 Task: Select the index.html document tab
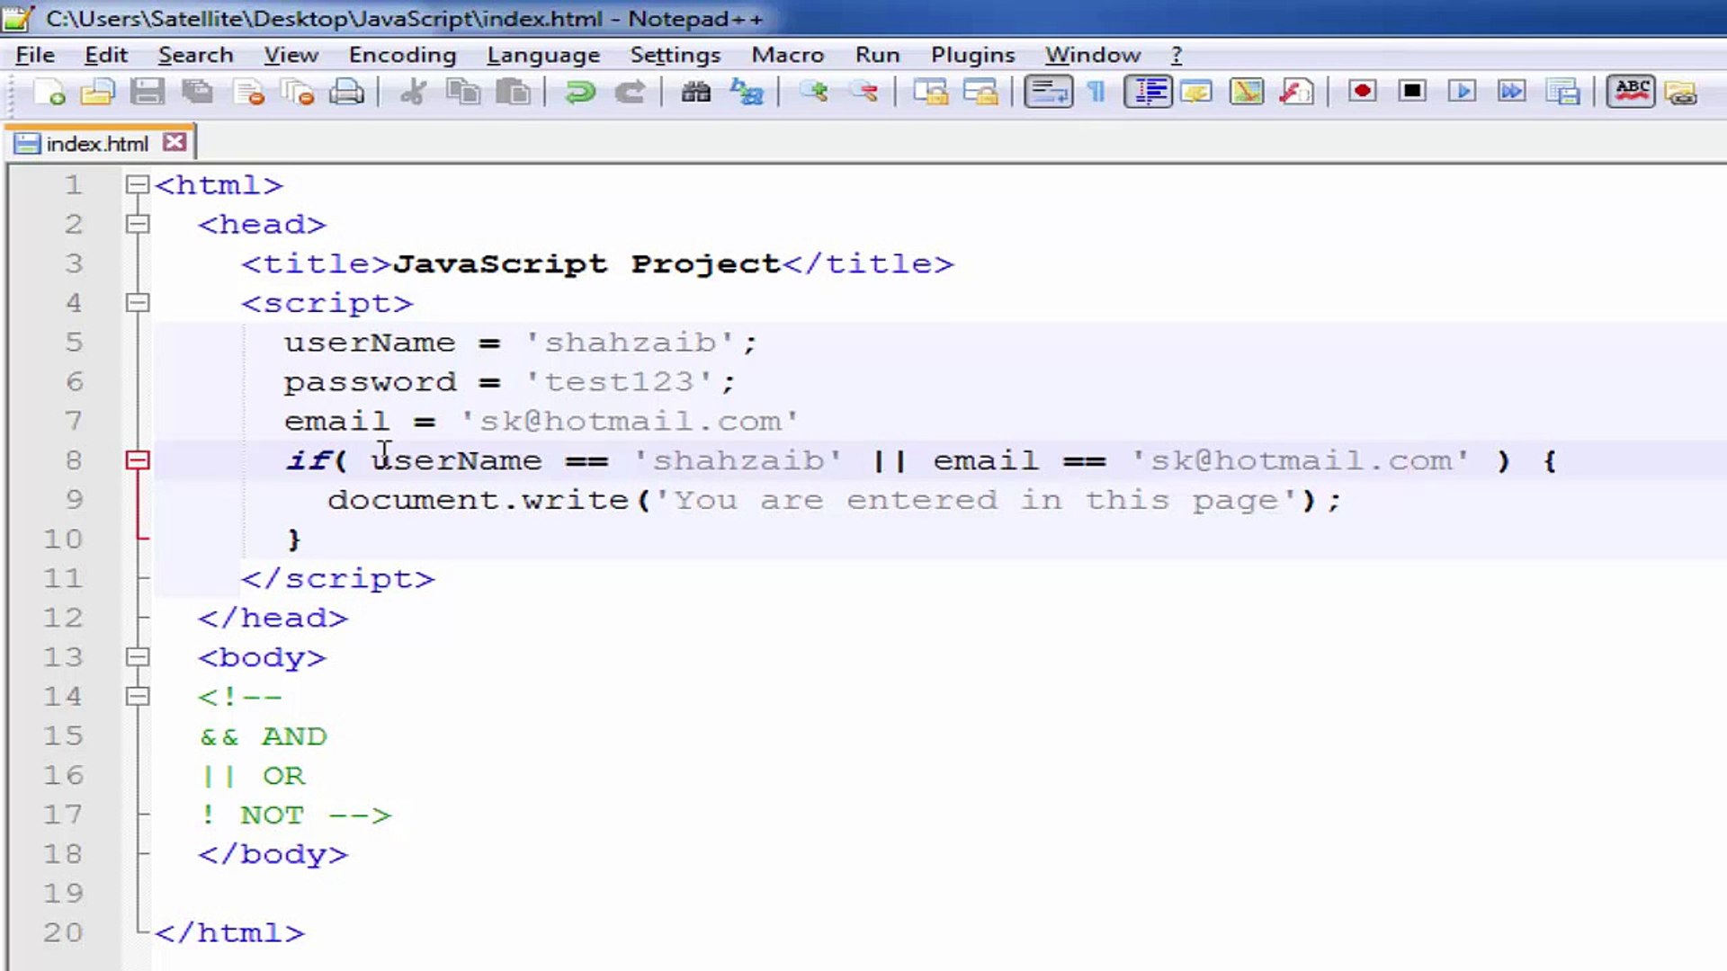pos(97,144)
